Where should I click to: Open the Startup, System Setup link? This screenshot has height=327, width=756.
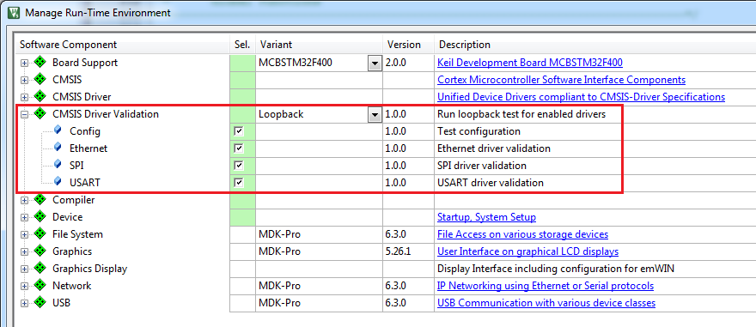click(486, 217)
